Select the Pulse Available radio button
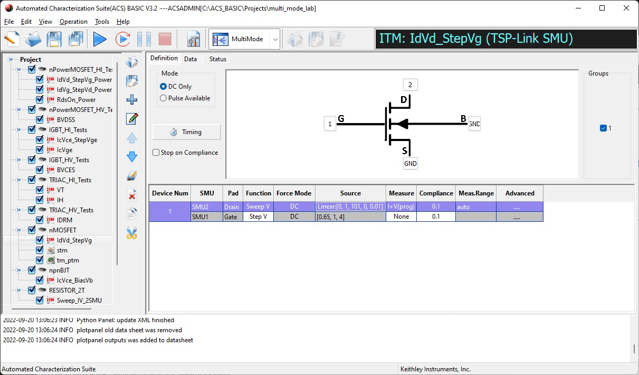This screenshot has width=639, height=375. pos(163,98)
